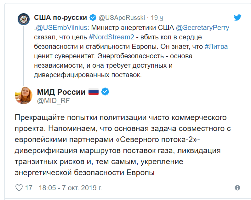The height and width of the screenshot is (200, 251).
Task: Open the @USEmbVilnius mention link
Action: click(61, 27)
